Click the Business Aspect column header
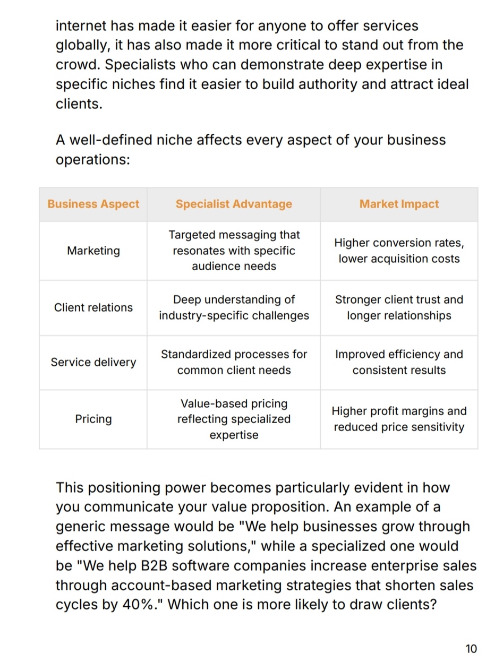 pyautogui.click(x=93, y=204)
